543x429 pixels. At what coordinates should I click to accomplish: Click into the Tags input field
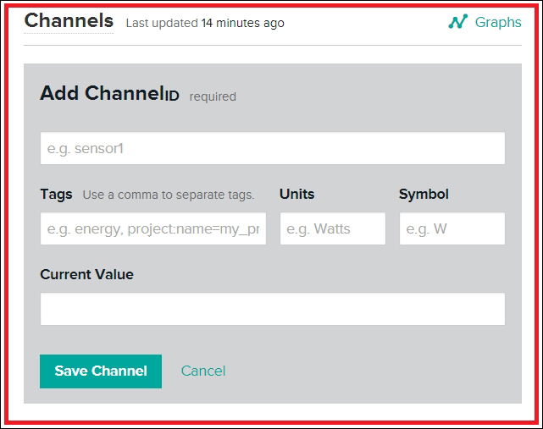tap(153, 228)
